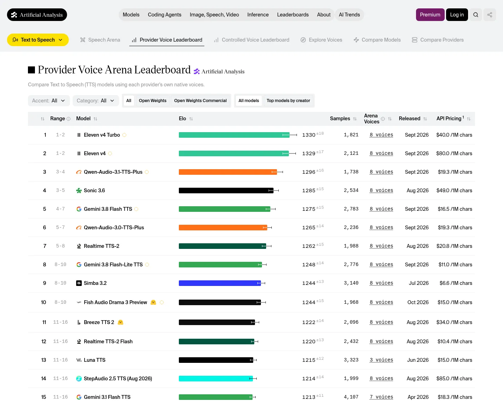Image resolution: width=503 pixels, height=402 pixels.
Task: Click the rank sort arrows in first column
Action: [43, 119]
